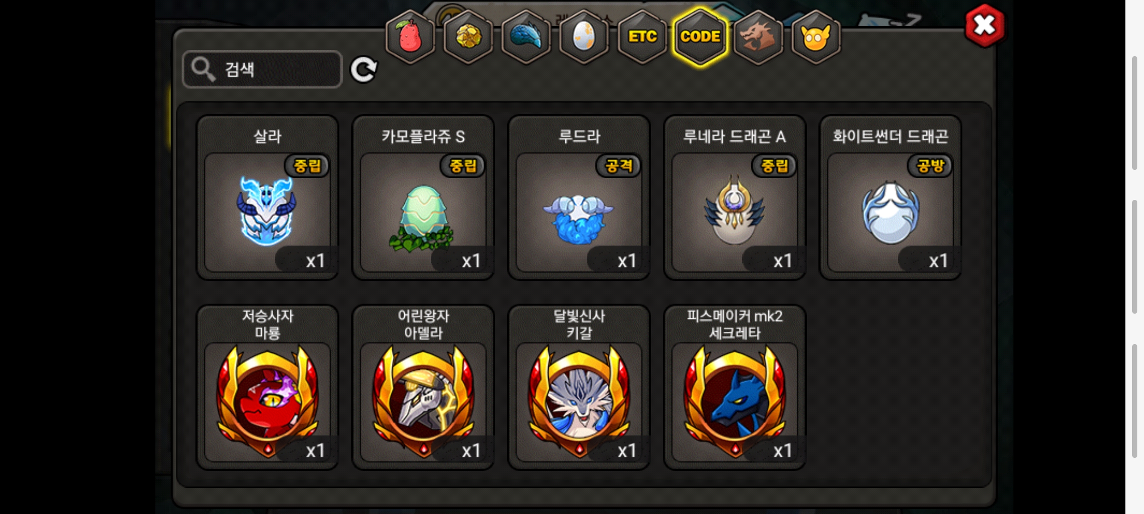Select the 살라 dragon egg item
Image resolution: width=1144 pixels, height=514 pixels.
pos(267,198)
